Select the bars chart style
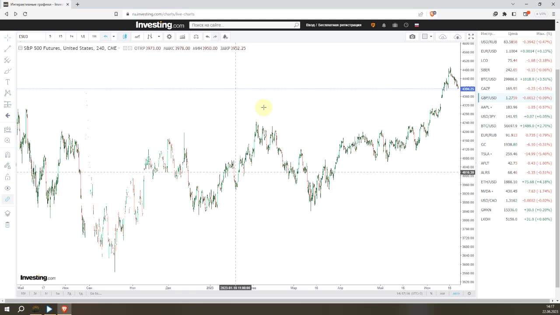Image resolution: width=560 pixels, height=315 pixels. (150, 36)
